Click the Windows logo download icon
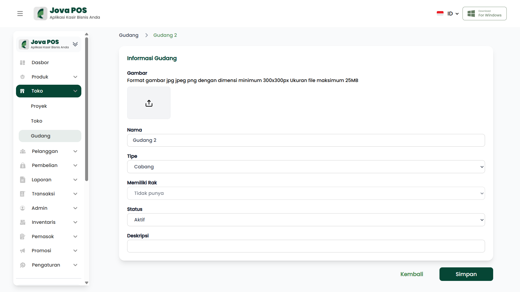 click(471, 14)
